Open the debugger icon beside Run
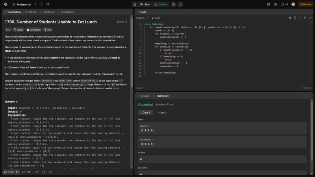 135,4
